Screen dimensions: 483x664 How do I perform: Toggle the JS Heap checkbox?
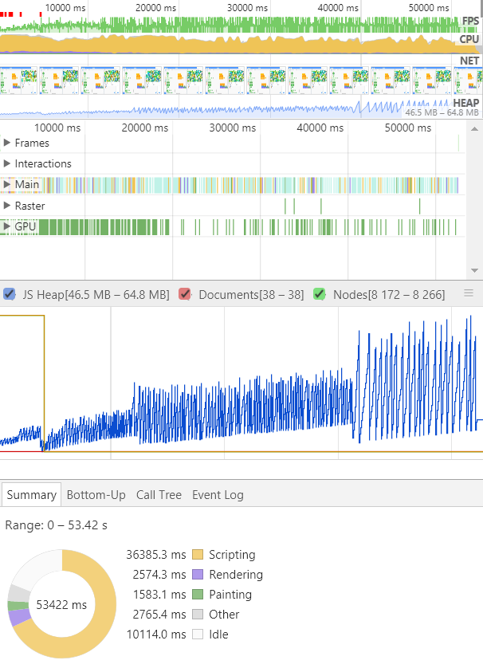tap(10, 294)
